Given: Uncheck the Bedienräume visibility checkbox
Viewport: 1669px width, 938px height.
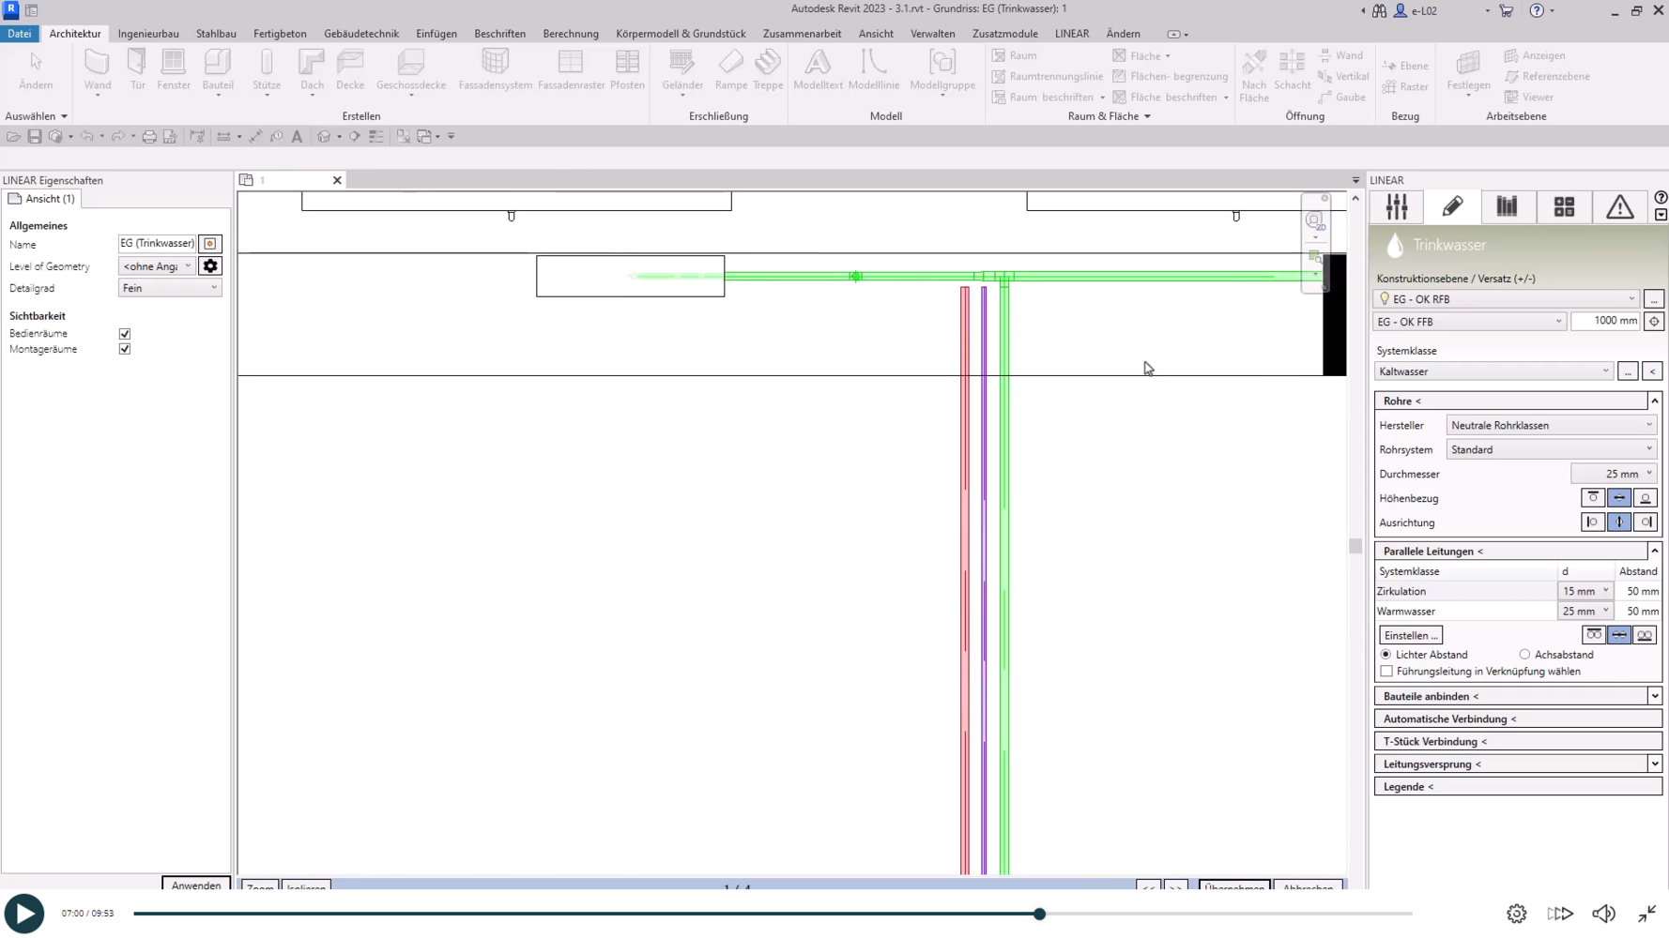Looking at the screenshot, I should [125, 334].
